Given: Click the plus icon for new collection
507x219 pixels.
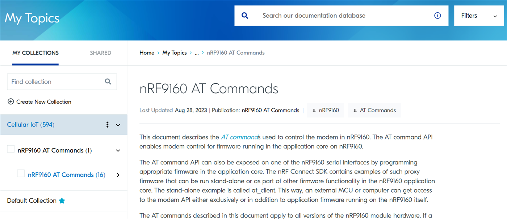Looking at the screenshot, I should pos(11,102).
